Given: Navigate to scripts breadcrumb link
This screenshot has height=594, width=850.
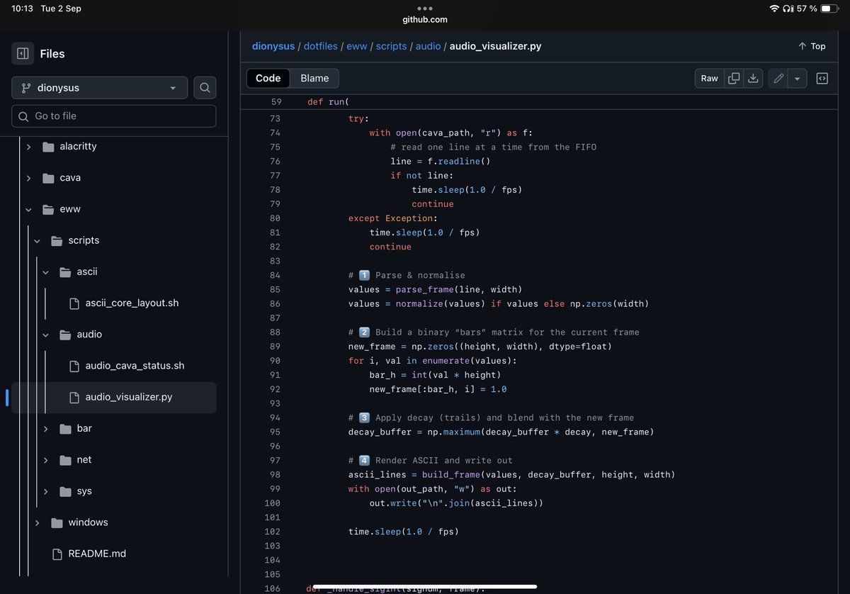Looking at the screenshot, I should coord(392,46).
